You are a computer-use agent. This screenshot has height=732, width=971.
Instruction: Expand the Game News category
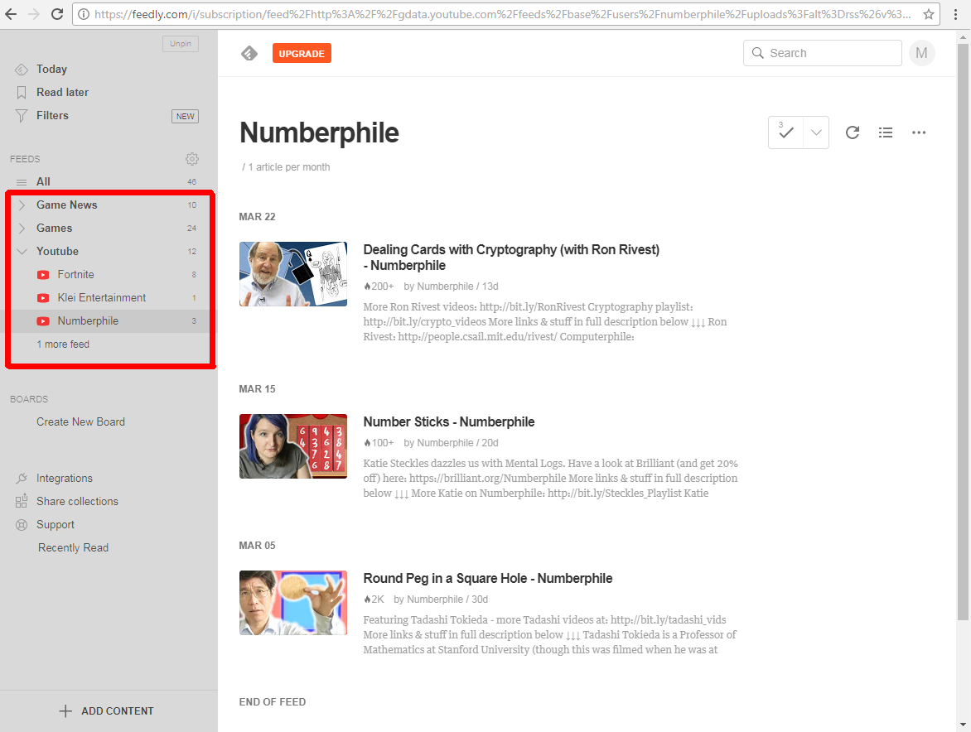pos(22,205)
